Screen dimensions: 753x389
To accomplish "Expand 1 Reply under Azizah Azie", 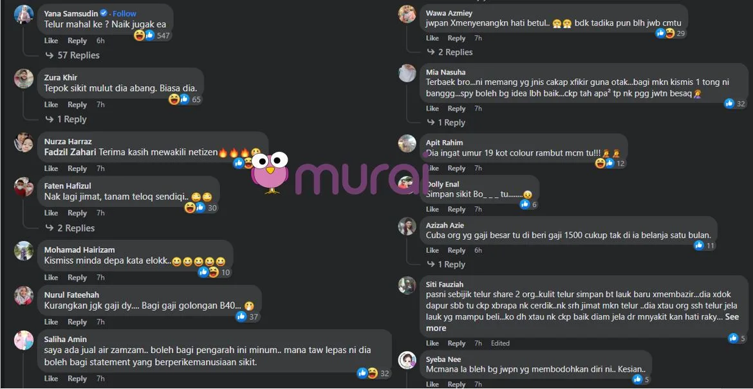I will click(x=445, y=264).
